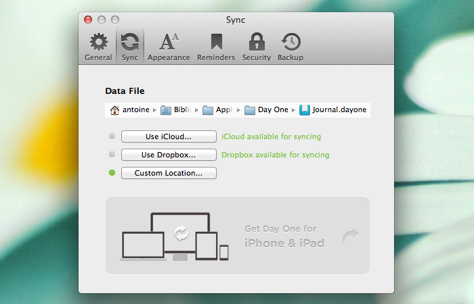Open the Reminders bookmark icon
Viewport: 474px width, 304px height.
coord(215,43)
